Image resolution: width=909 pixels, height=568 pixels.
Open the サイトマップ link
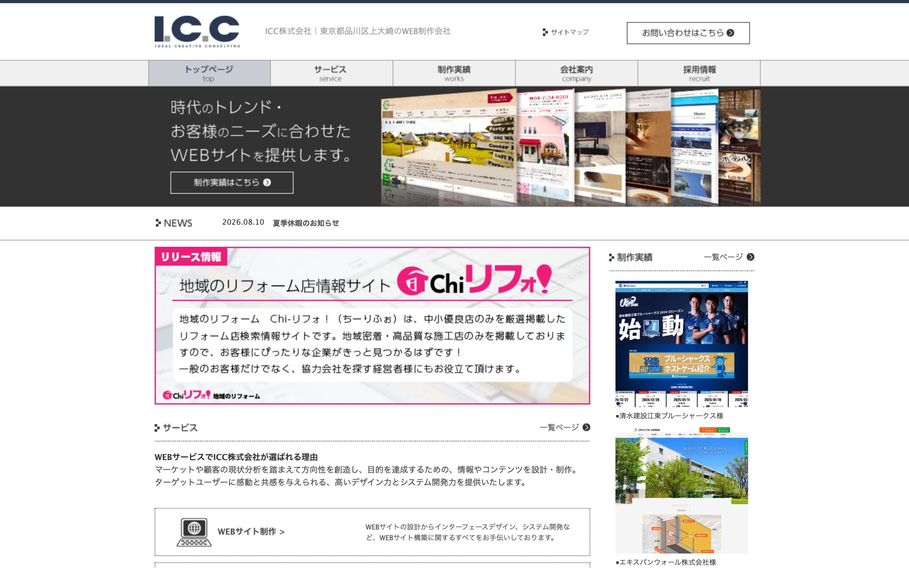(x=566, y=32)
